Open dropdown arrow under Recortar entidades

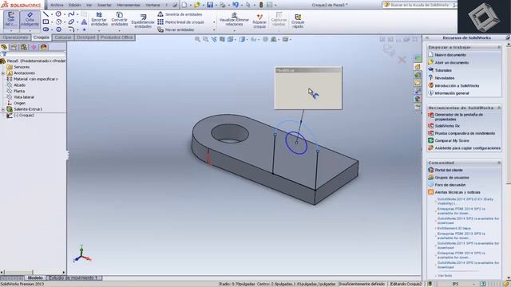[99, 30]
